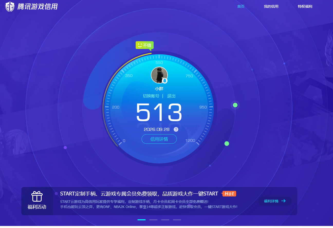
Task: Select the first carousel indicator
Action: 142,220
